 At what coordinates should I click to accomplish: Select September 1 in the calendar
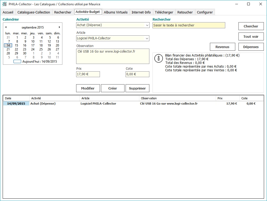pos(17,38)
